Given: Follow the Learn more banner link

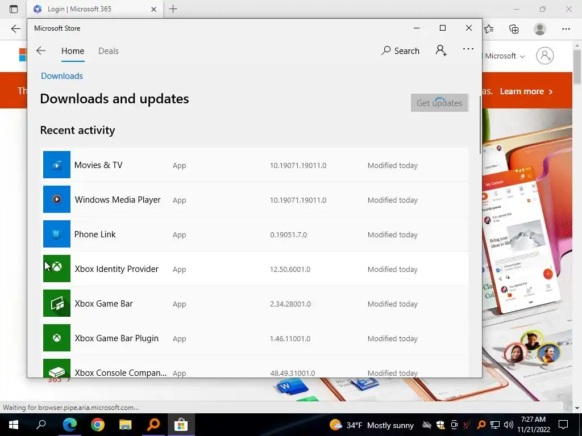Looking at the screenshot, I should pyautogui.click(x=526, y=91).
